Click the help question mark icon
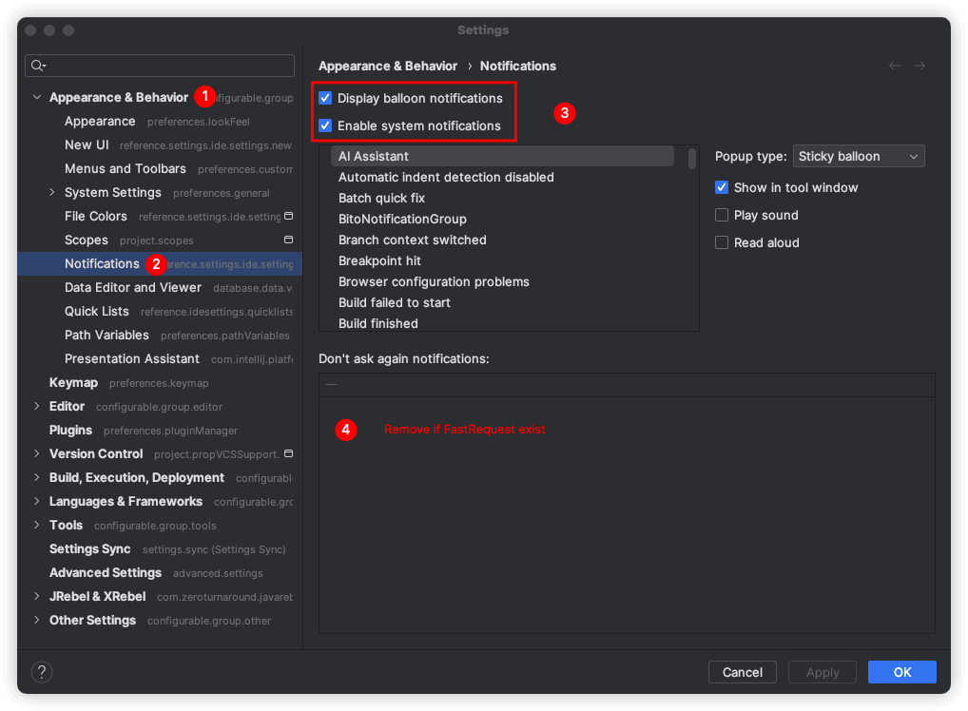This screenshot has height=711, width=968. (42, 672)
